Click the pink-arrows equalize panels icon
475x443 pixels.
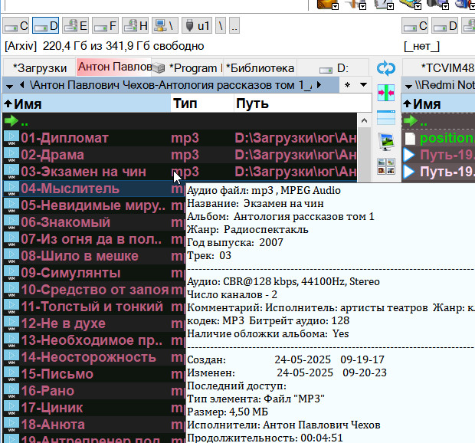point(386,92)
